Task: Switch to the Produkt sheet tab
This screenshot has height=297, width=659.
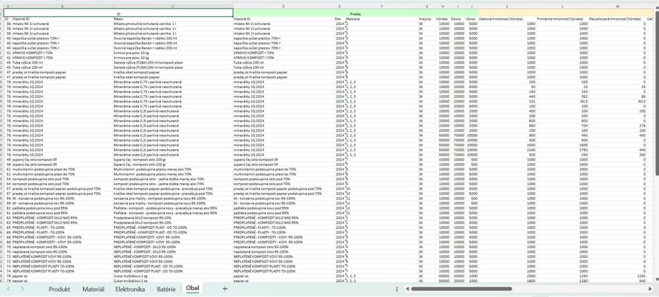Action: (x=59, y=289)
